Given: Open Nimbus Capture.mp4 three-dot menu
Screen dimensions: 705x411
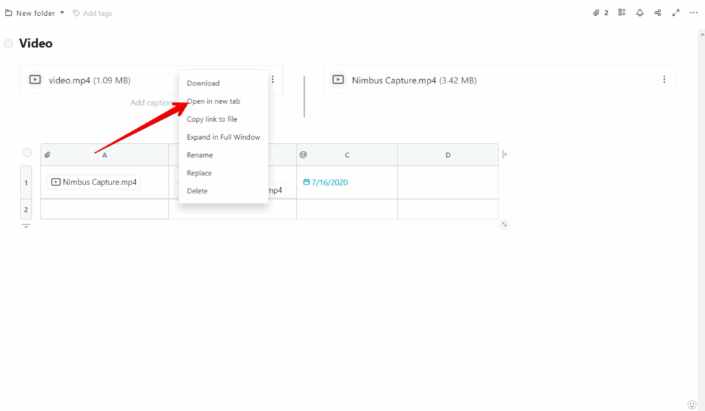Looking at the screenshot, I should point(664,80).
